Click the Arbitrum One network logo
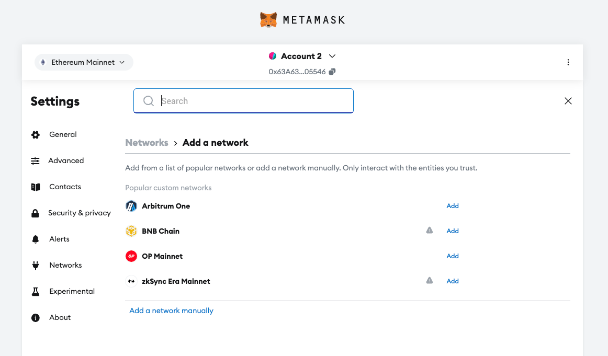Screen dimensions: 608x356 [x=131, y=206]
